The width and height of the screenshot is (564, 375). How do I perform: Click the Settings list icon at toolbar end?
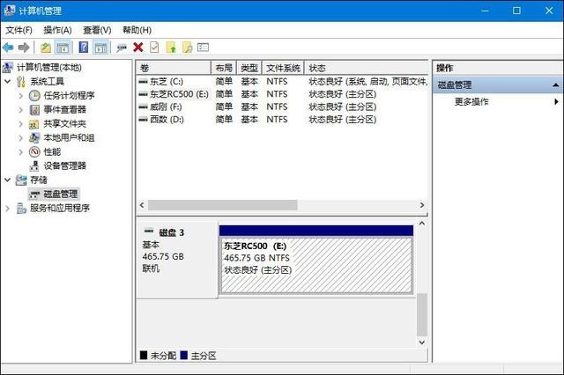(x=203, y=47)
